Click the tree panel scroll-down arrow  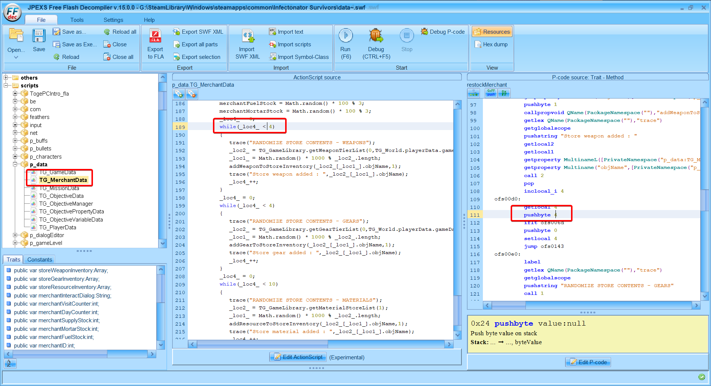(x=162, y=243)
